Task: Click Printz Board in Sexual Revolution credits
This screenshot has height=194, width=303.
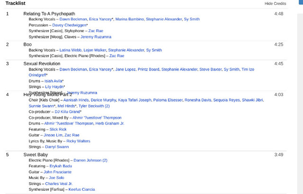Action: point(148,69)
